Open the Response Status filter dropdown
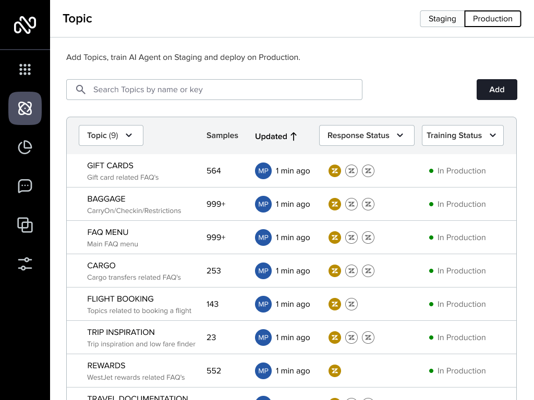Image resolution: width=534 pixels, height=400 pixels. pos(366,135)
